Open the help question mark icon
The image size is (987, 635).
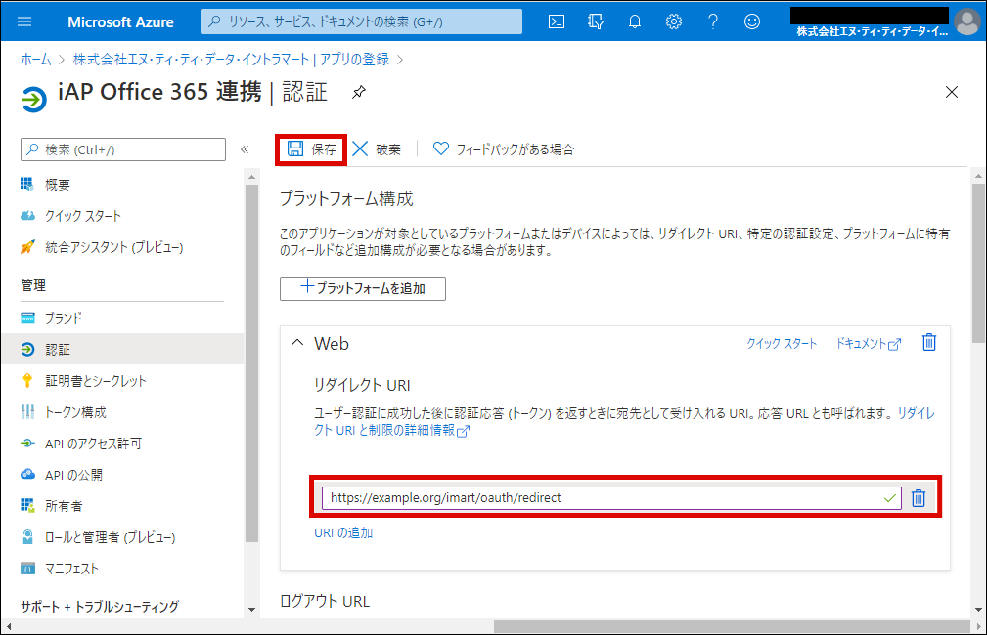[x=712, y=22]
